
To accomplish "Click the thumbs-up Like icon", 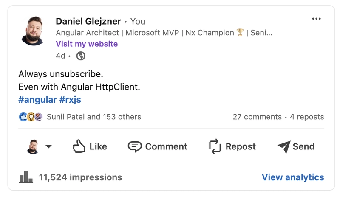I will click(x=79, y=146).
